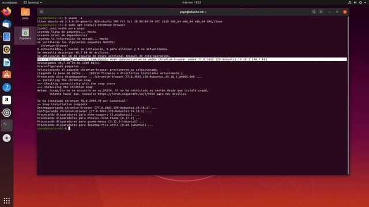This screenshot has width=369, height=207.
Task: Open the clock and calendar panel
Action: click(x=191, y=2)
